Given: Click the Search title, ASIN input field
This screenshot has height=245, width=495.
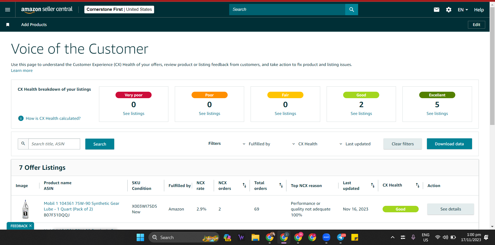Looking at the screenshot, I should (x=54, y=144).
